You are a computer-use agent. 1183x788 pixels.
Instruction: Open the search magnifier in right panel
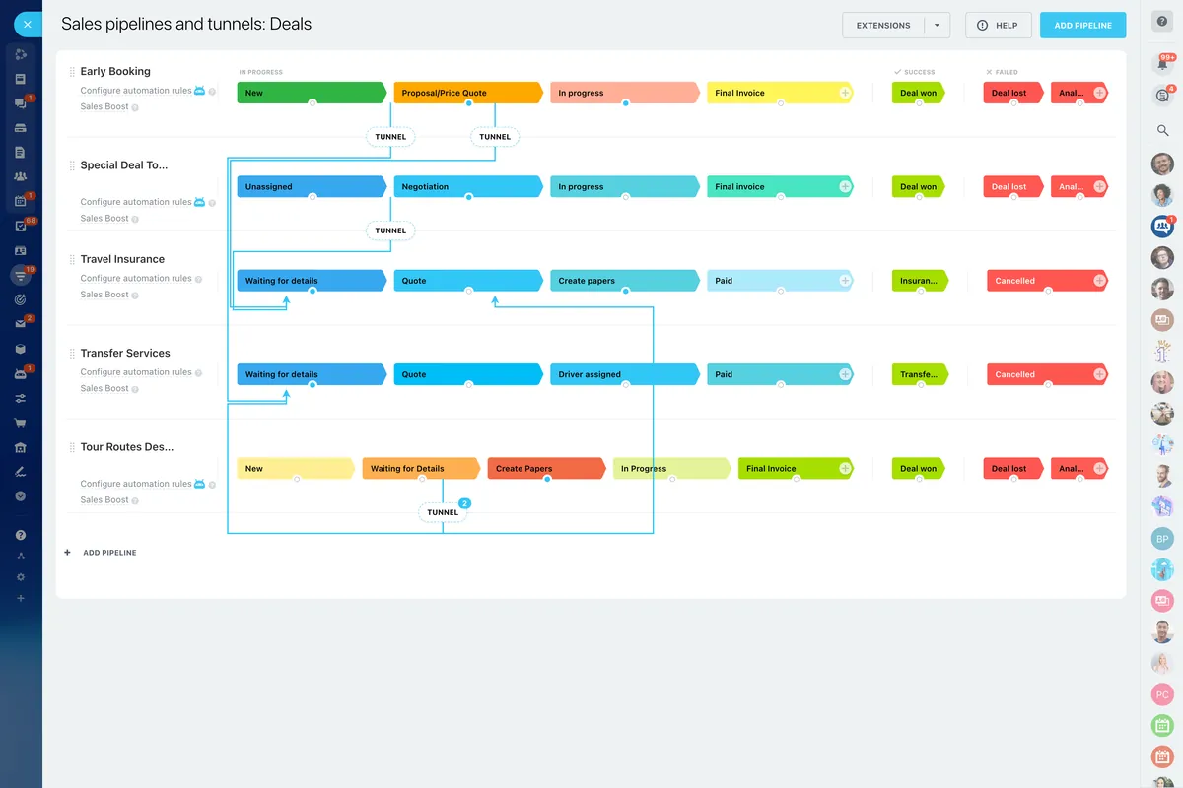(x=1162, y=130)
